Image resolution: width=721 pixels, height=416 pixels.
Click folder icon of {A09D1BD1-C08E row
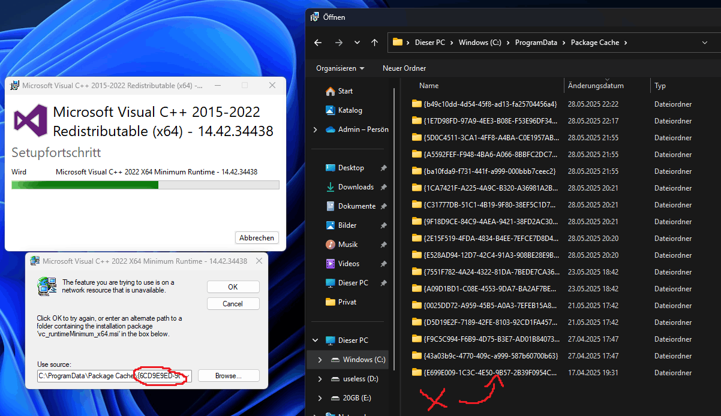pos(416,289)
